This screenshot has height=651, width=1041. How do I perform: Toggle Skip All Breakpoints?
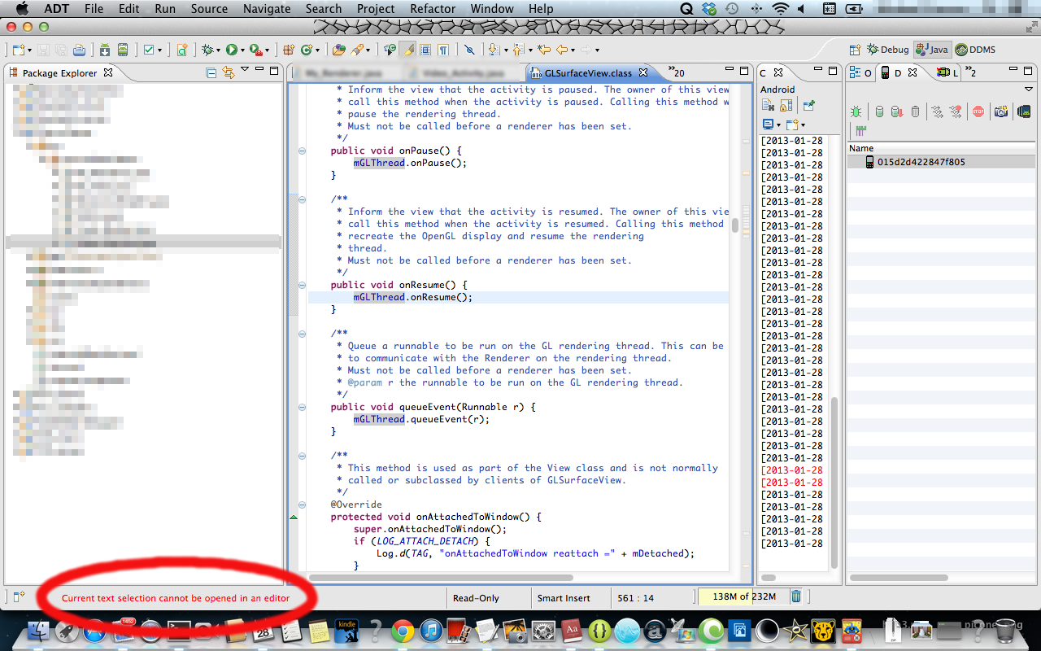click(x=469, y=50)
